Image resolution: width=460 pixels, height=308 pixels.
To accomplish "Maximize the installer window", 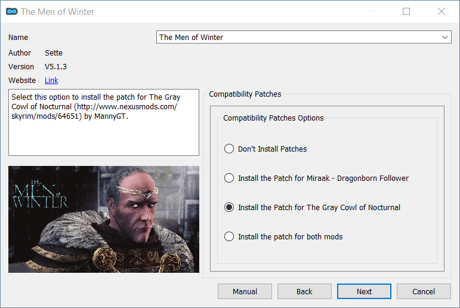I will click(x=406, y=11).
